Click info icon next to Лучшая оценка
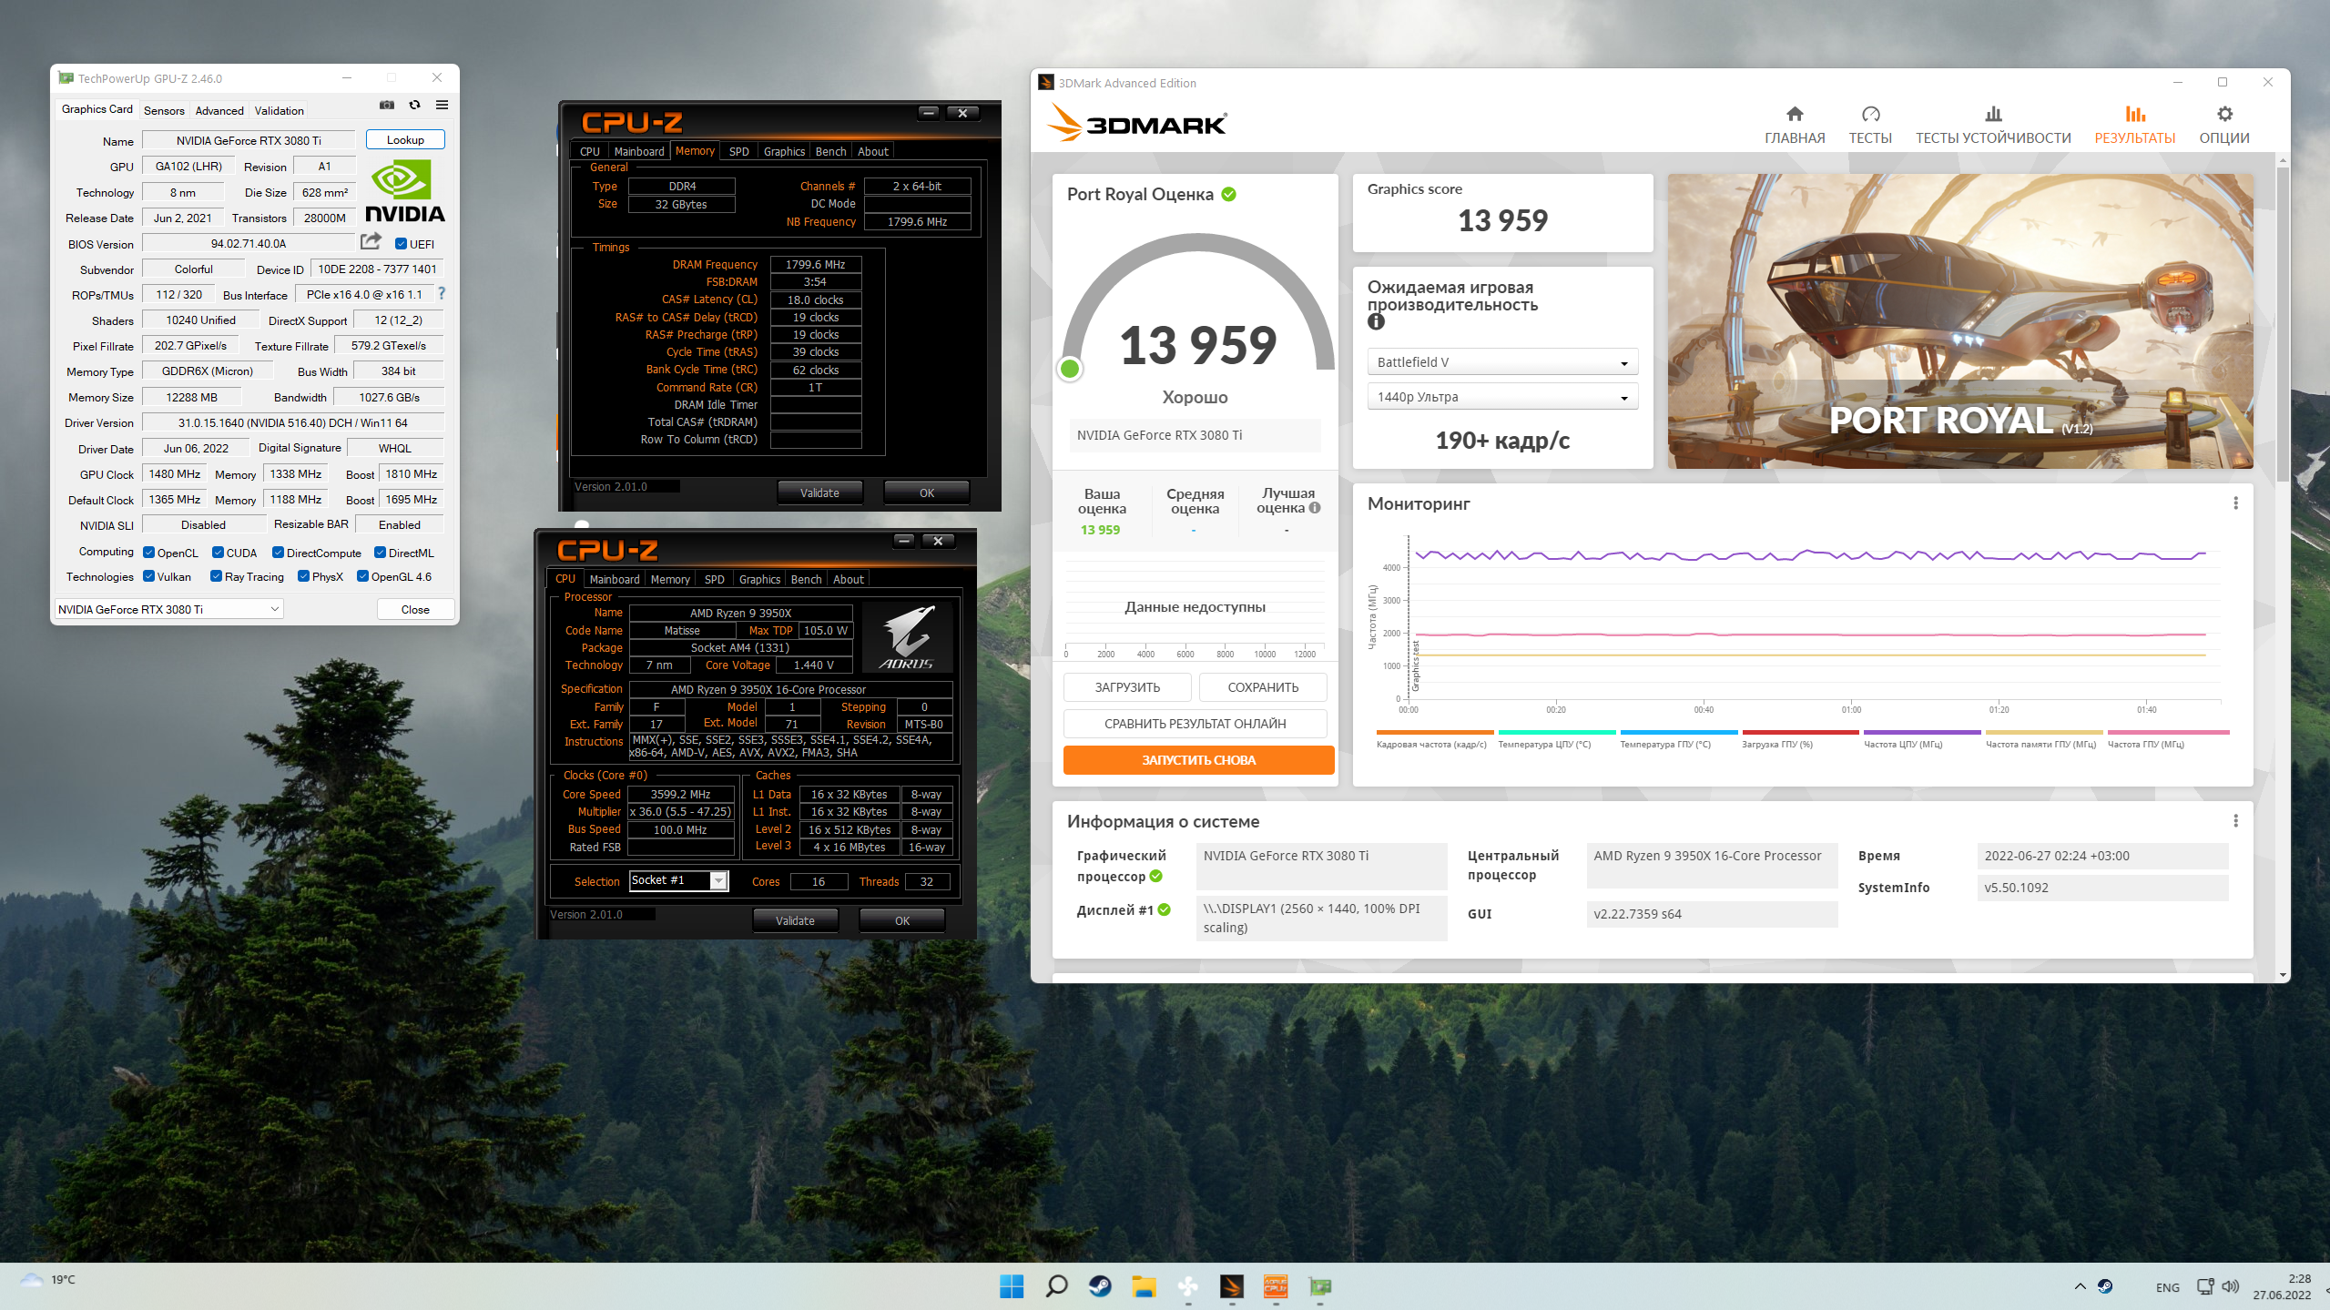This screenshot has height=1310, width=2330. click(1314, 508)
